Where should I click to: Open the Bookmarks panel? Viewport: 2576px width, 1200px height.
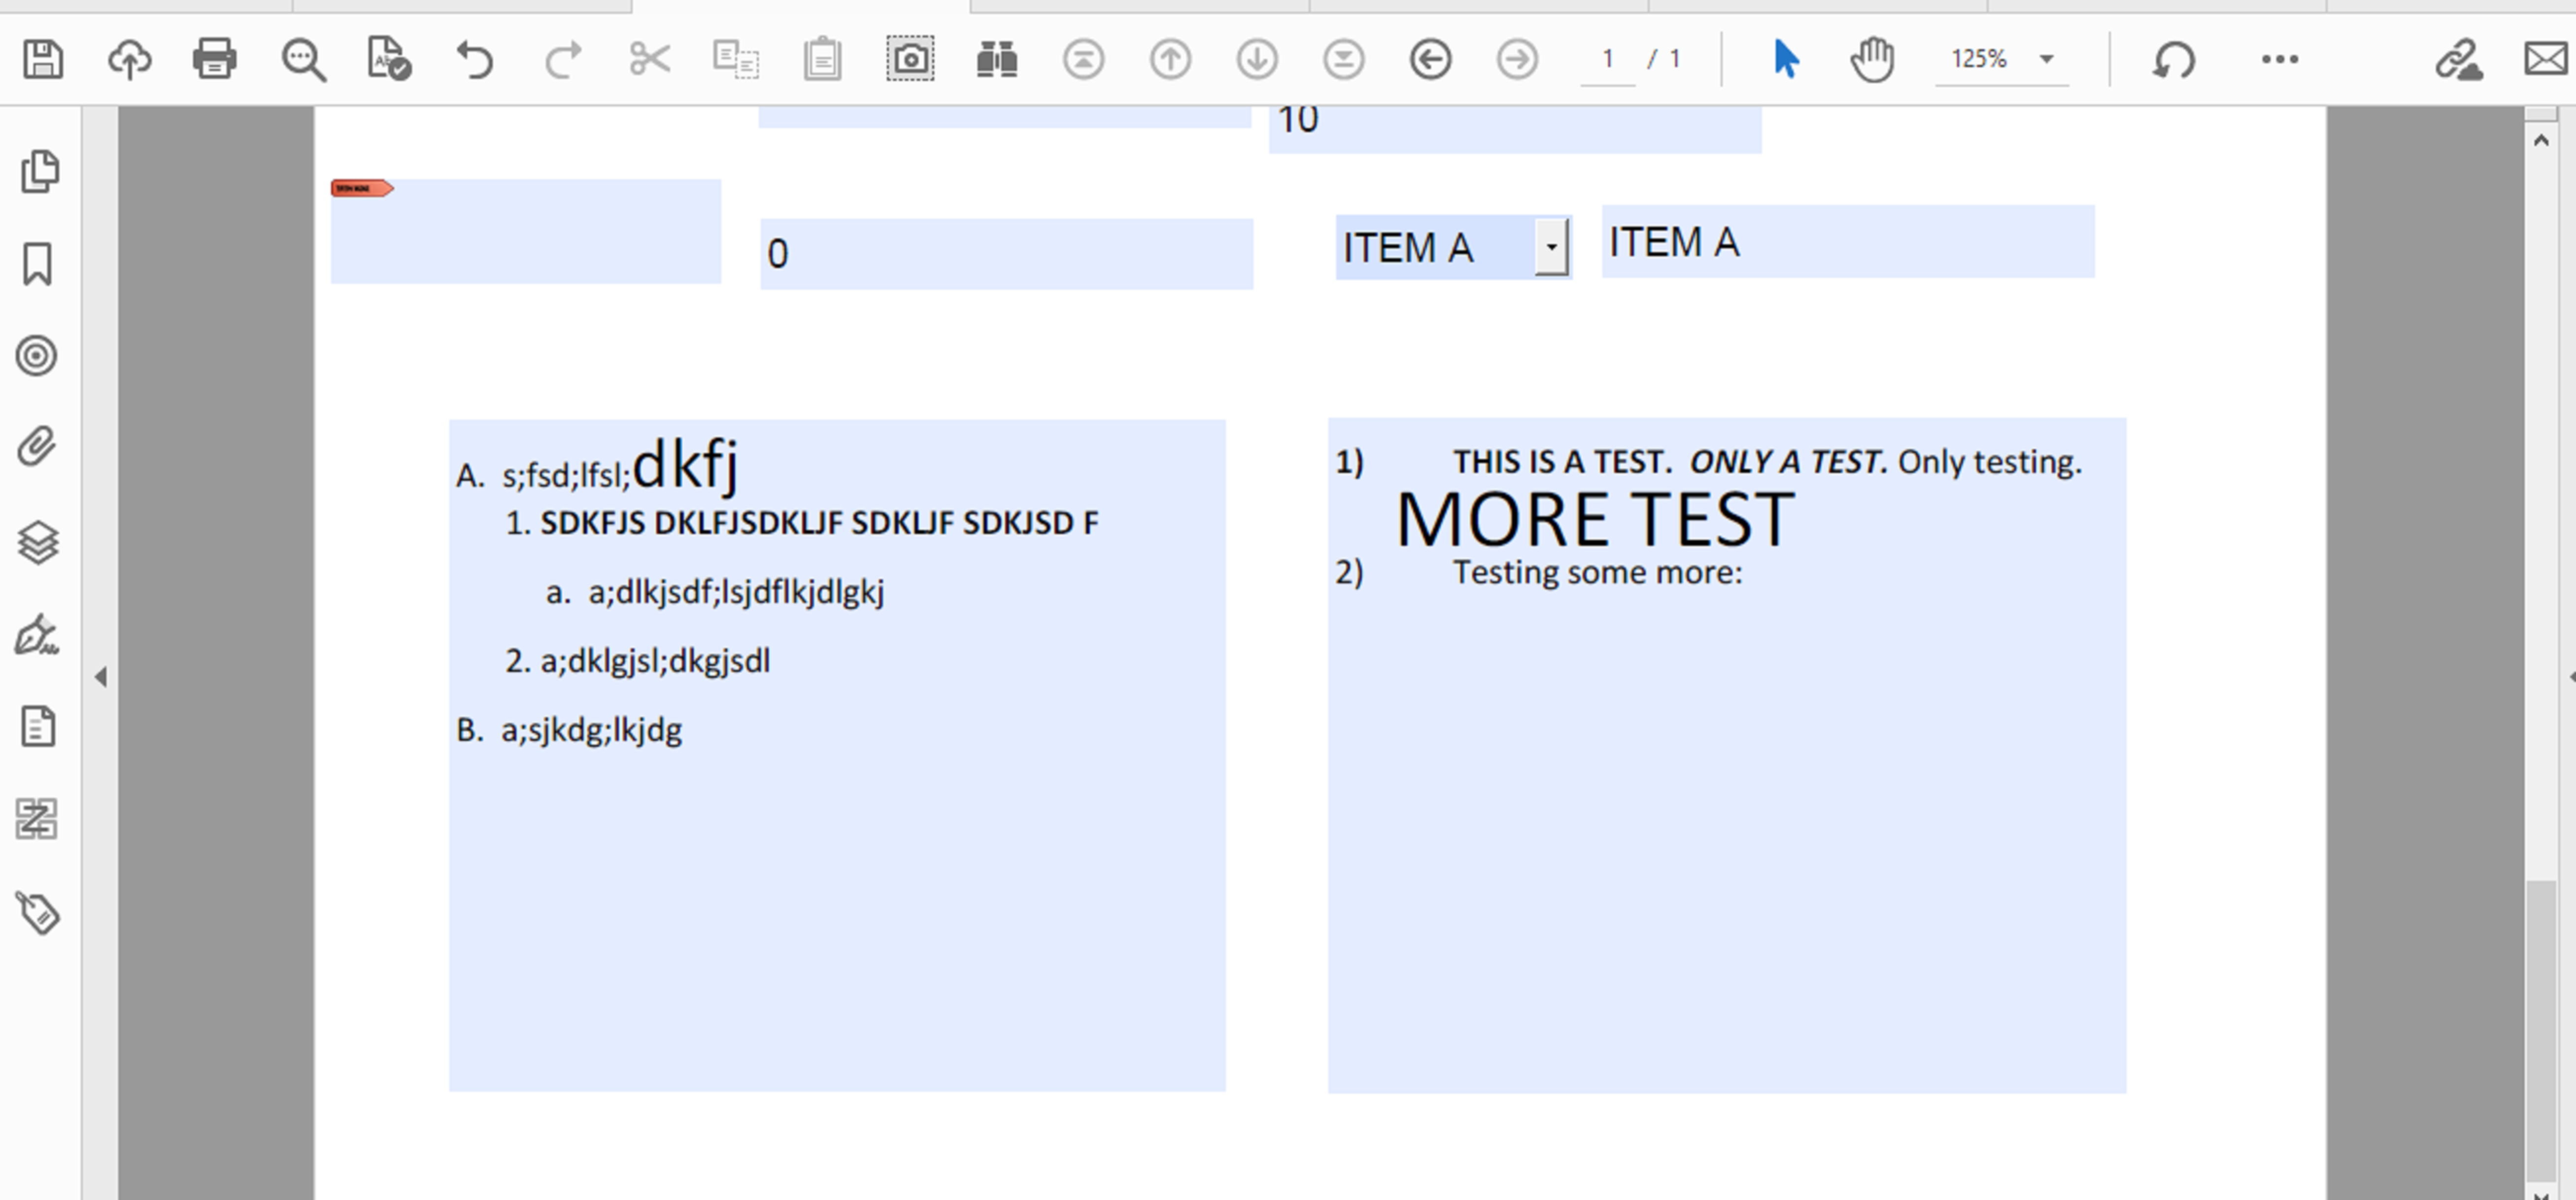tap(37, 263)
